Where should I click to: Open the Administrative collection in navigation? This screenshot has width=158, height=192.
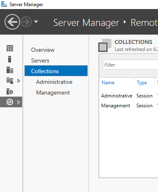pos(54,82)
